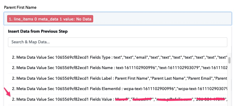Select the Fields Value meta data row

click(118, 99)
